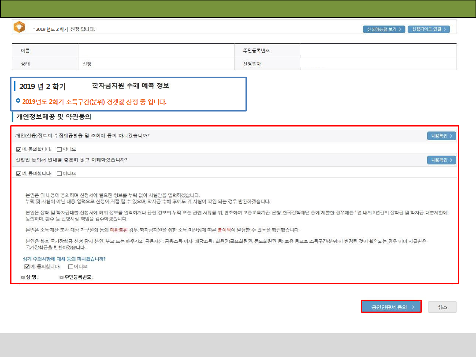Click the 신청일자 value cell
Screen dimensions: 476x357
pos(378,64)
